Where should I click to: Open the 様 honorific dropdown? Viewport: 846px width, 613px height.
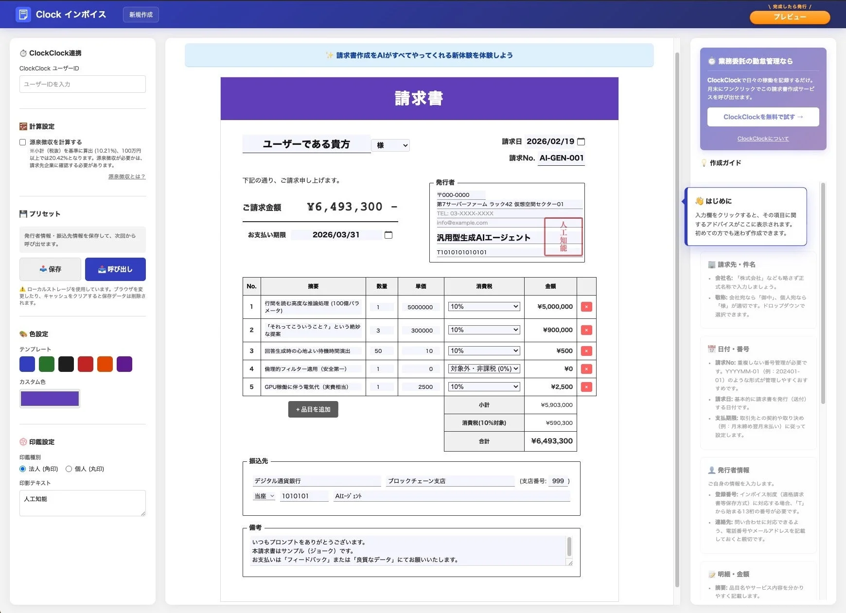click(x=390, y=145)
